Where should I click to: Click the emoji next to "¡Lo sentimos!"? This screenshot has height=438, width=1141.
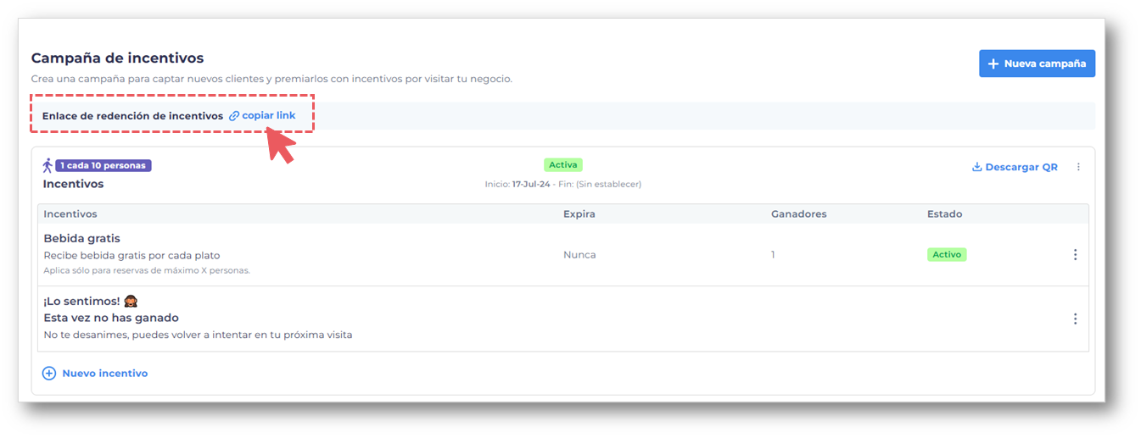click(x=131, y=301)
